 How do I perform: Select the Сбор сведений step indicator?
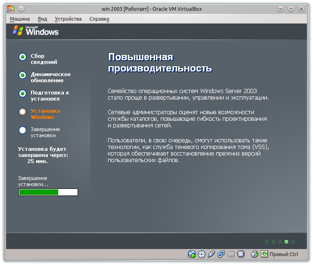point(23,57)
